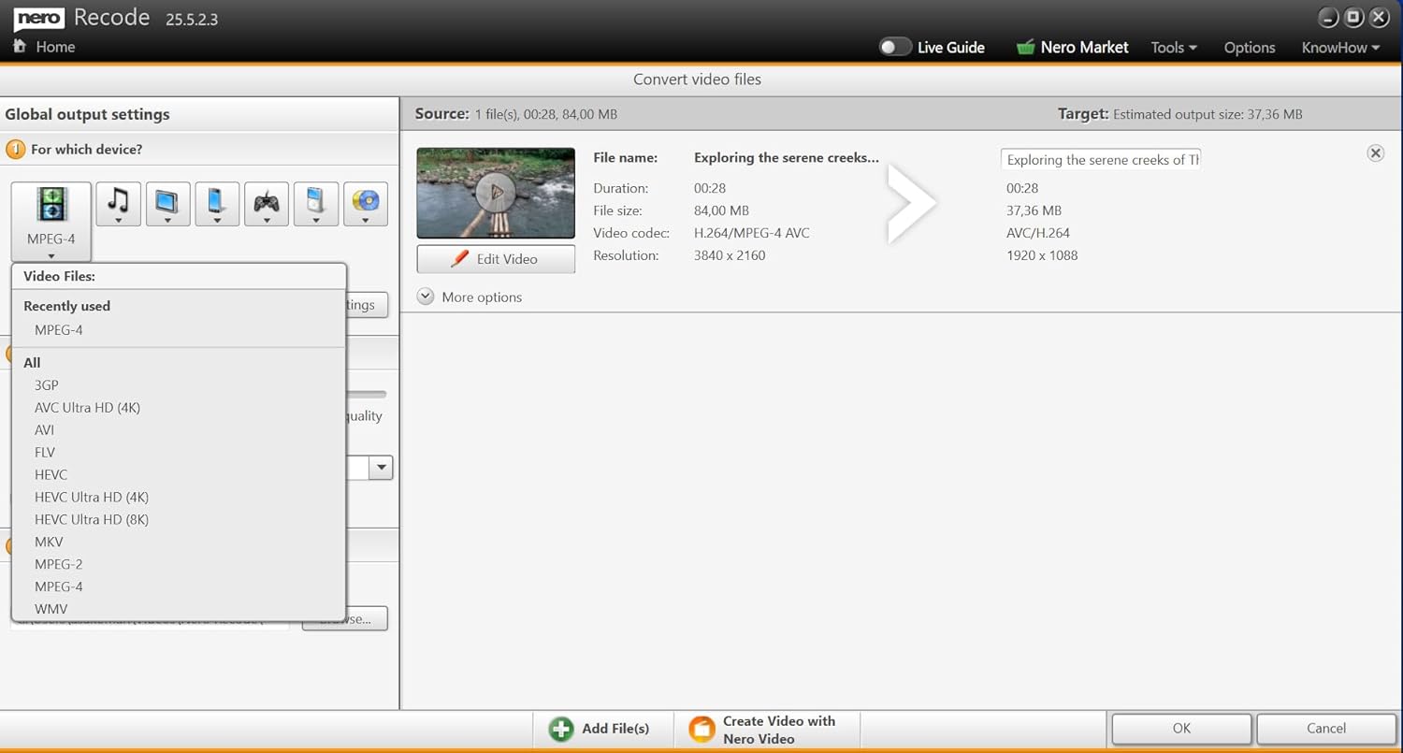The height and width of the screenshot is (753, 1403).
Task: Choose MKV format in the All list
Action: [49, 542]
